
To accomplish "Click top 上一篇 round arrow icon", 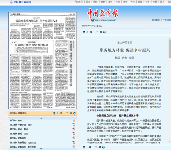I will tap(84, 32).
